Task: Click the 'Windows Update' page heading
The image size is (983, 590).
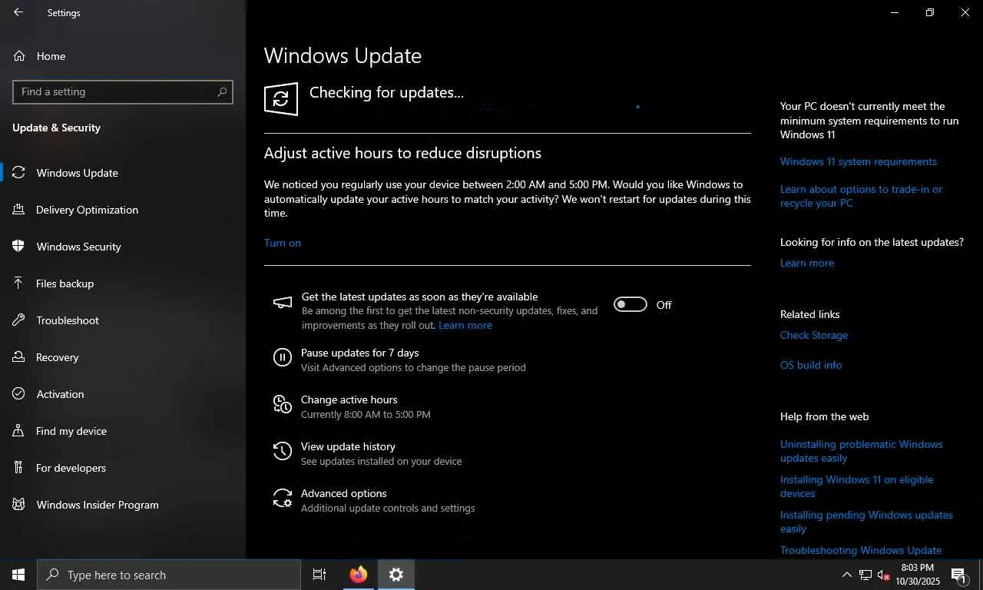Action: click(x=343, y=56)
